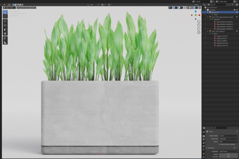
Task: Toggle visibility of the Aspidistra plant object
Action: click(237, 17)
